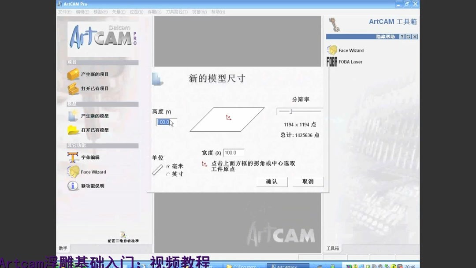This screenshot has height=268, width=476.
Task: Click the 打开已有项目 open project icon
Action: (x=72, y=88)
